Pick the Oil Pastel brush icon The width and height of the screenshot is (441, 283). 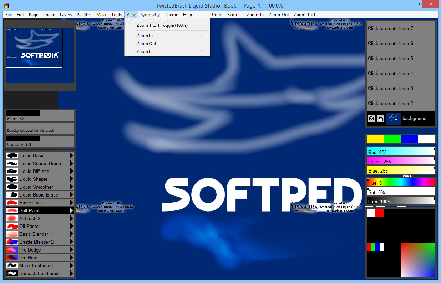click(x=12, y=226)
